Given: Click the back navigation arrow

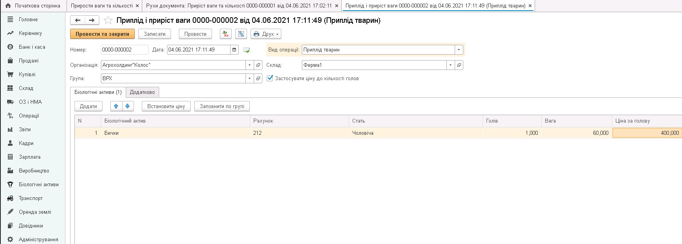Looking at the screenshot, I should [x=78, y=20].
